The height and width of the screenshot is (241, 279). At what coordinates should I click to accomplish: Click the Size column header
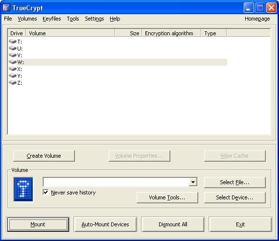click(x=128, y=33)
